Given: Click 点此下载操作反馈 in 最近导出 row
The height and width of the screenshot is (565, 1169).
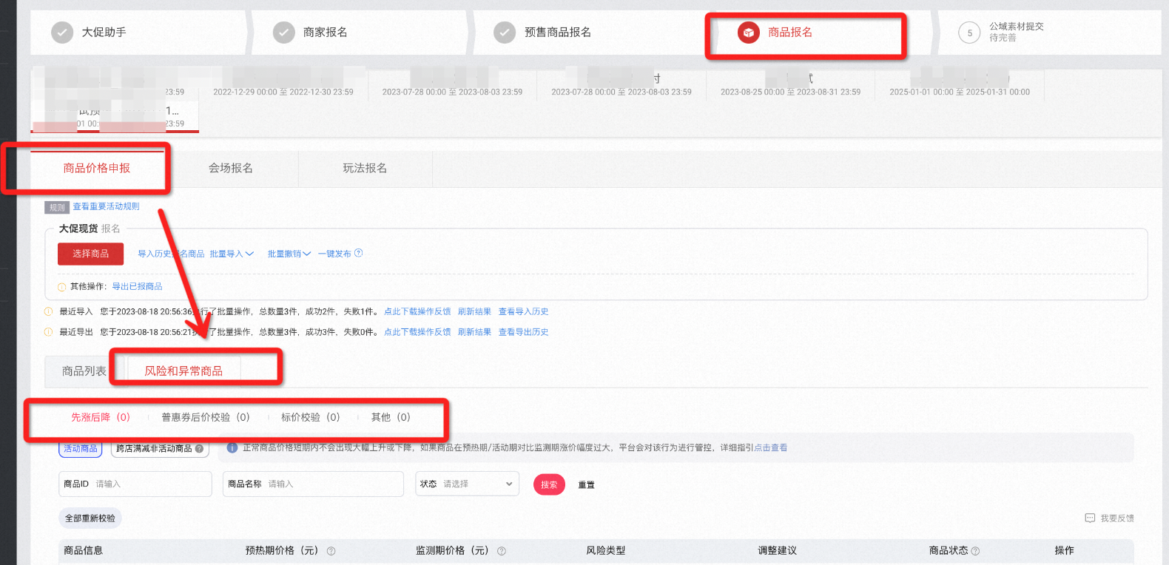Looking at the screenshot, I should pos(417,332).
